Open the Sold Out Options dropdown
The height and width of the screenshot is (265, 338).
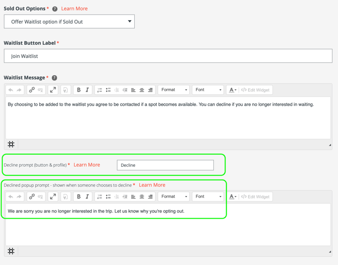click(69, 22)
